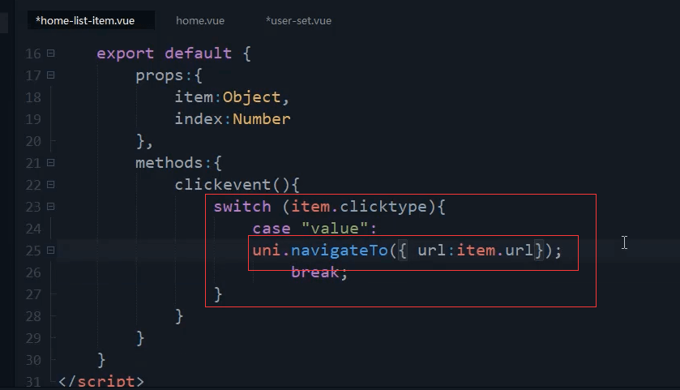Click the 'props' property name
Screen dimensions: 680x390
159,76
